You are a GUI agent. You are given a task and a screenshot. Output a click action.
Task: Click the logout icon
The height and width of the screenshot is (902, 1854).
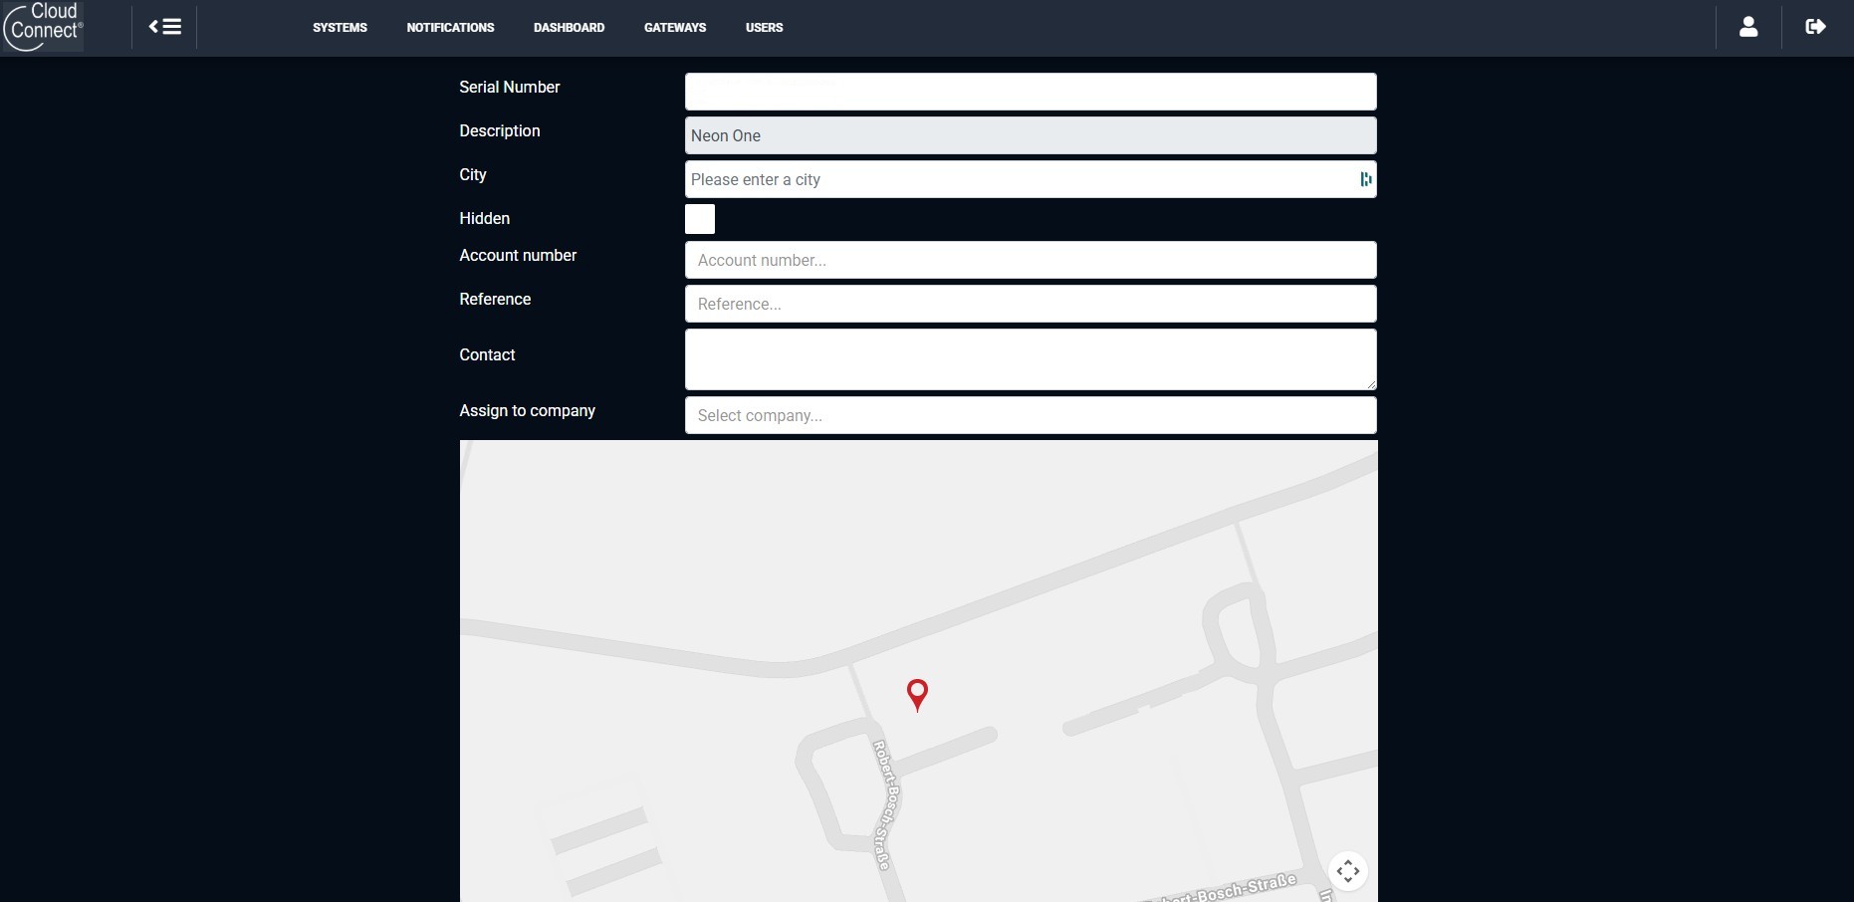click(1815, 27)
